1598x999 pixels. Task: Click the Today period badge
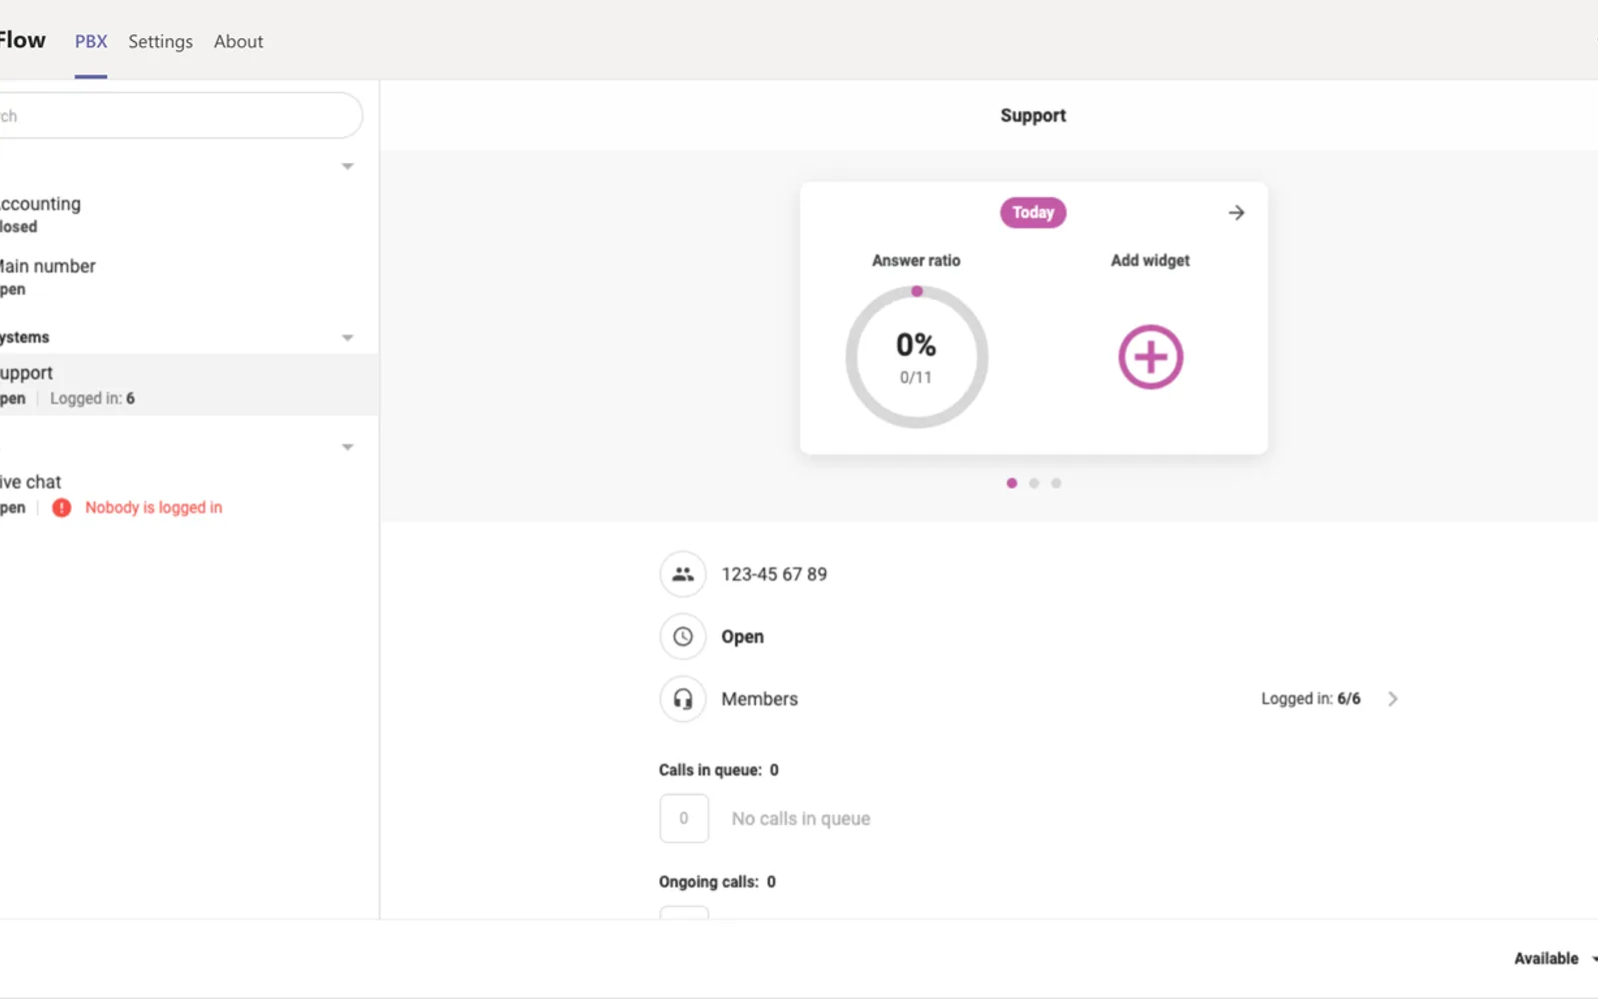pyautogui.click(x=1033, y=213)
